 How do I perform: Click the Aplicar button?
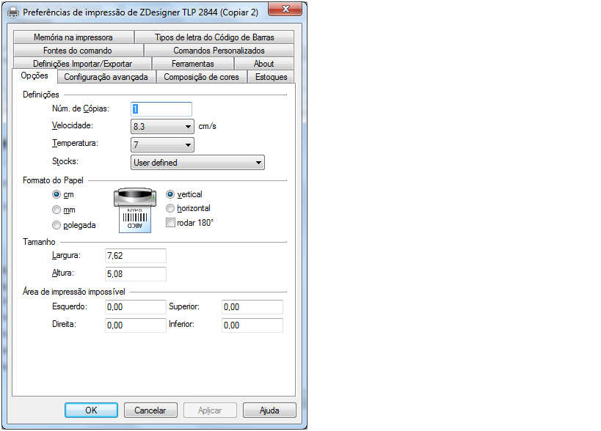tap(210, 410)
